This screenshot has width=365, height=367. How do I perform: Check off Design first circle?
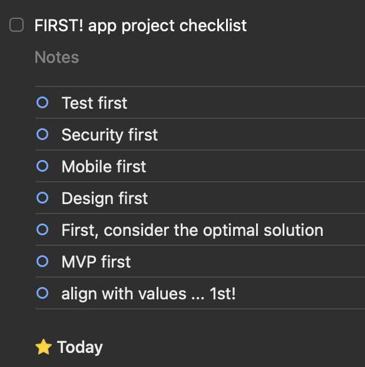[42, 198]
